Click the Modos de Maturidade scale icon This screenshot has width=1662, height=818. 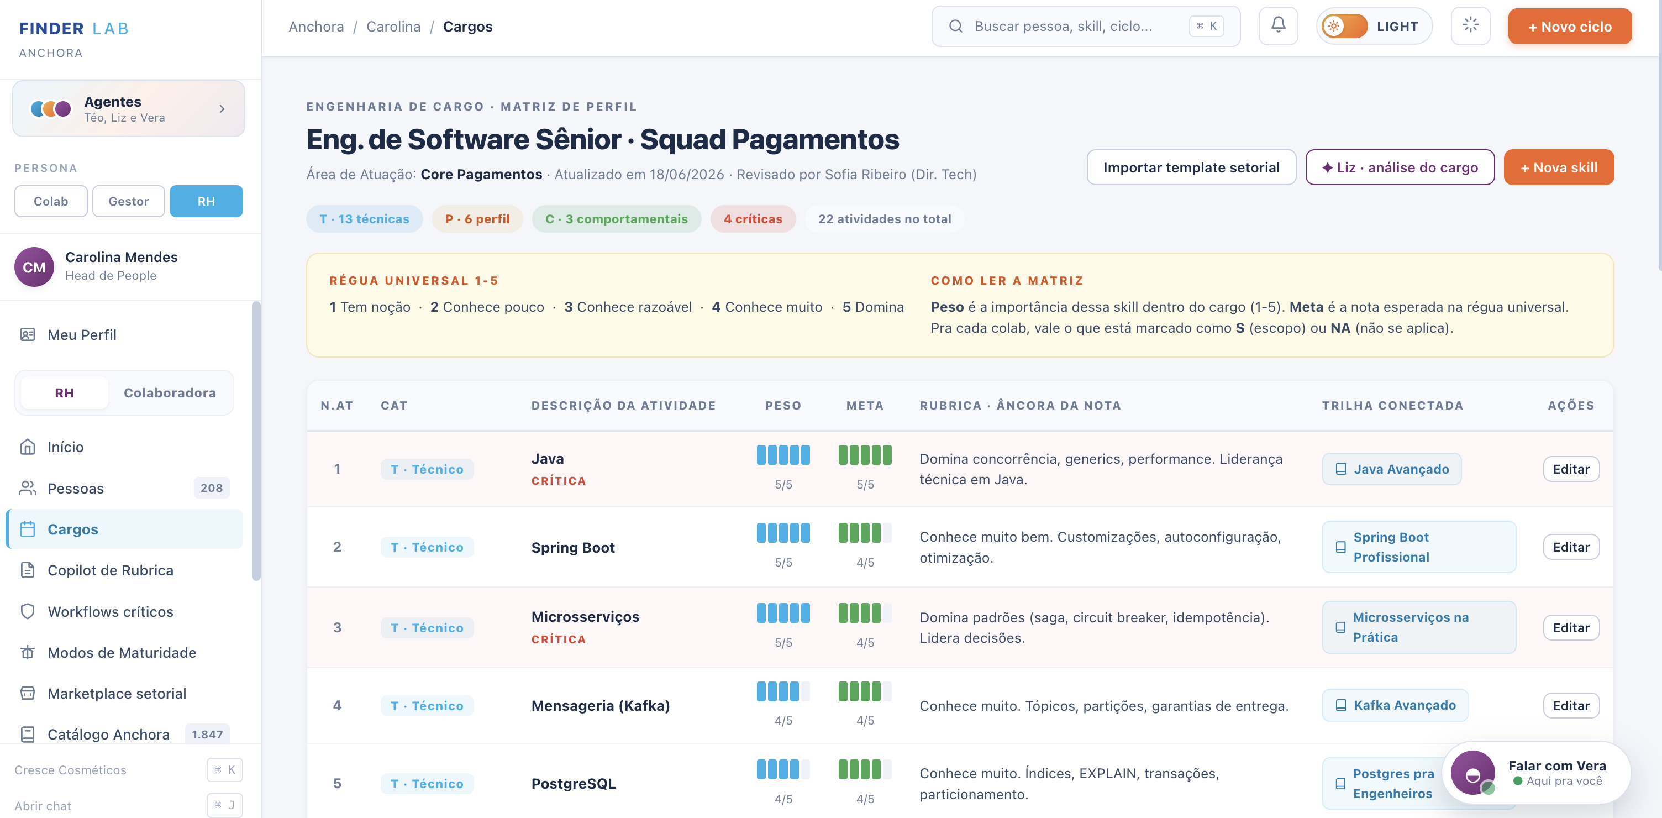[28, 652]
